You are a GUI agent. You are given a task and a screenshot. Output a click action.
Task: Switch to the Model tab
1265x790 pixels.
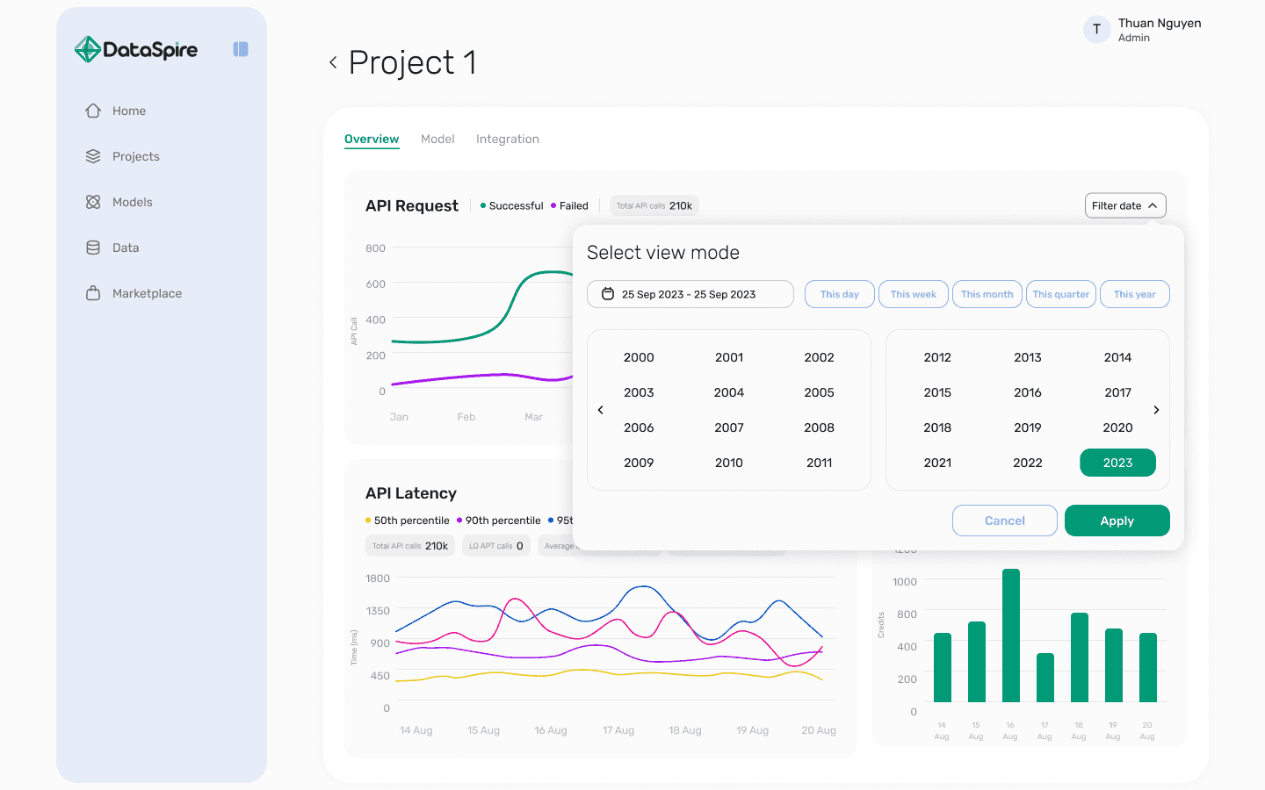pos(437,139)
